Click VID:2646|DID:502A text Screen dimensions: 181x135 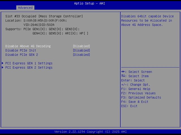[x=39, y=25]
